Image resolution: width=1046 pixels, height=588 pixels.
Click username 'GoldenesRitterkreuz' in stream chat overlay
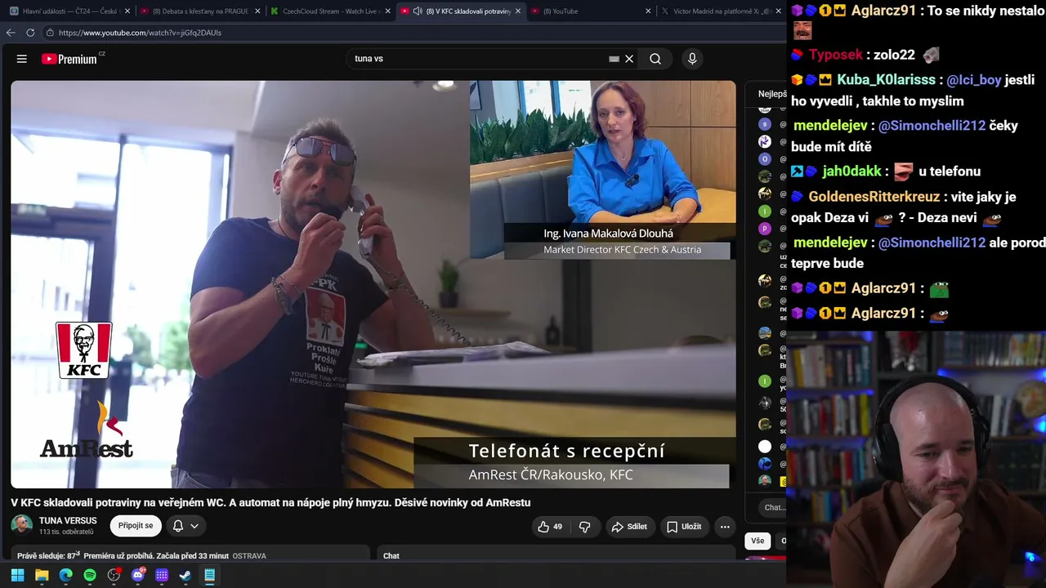[874, 197]
